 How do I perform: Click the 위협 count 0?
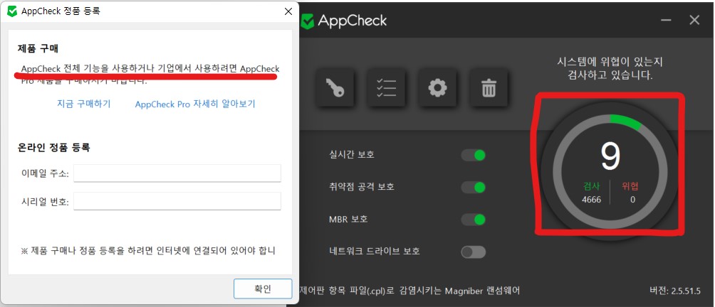click(x=632, y=199)
